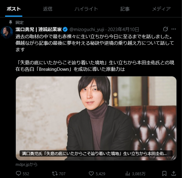Open the 記事 tab
This screenshot has width=182, height=178.
coord(125,9)
